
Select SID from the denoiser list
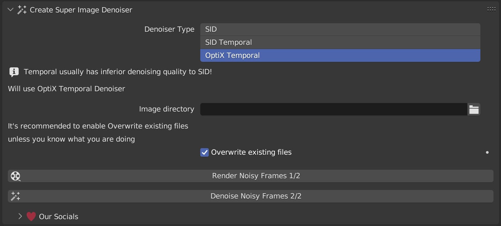(x=340, y=29)
